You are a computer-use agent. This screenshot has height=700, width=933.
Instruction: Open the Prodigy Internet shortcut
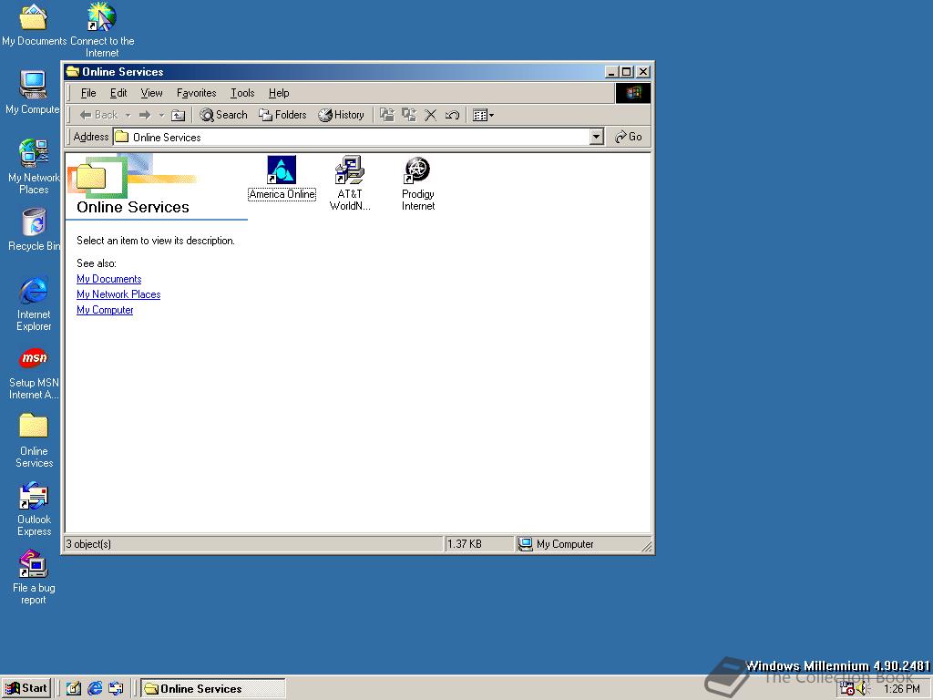click(417, 183)
